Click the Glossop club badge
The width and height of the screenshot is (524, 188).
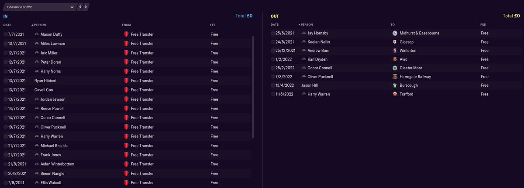395,42
